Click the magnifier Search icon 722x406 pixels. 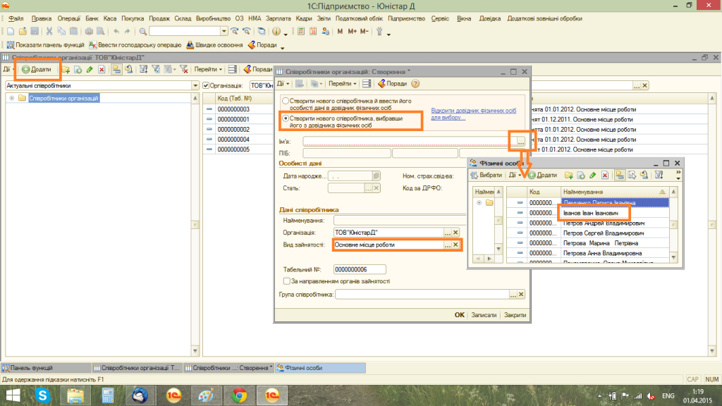[x=143, y=31]
